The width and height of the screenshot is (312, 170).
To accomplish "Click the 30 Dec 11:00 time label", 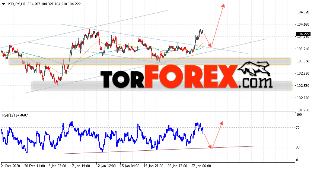I will 35,166.
